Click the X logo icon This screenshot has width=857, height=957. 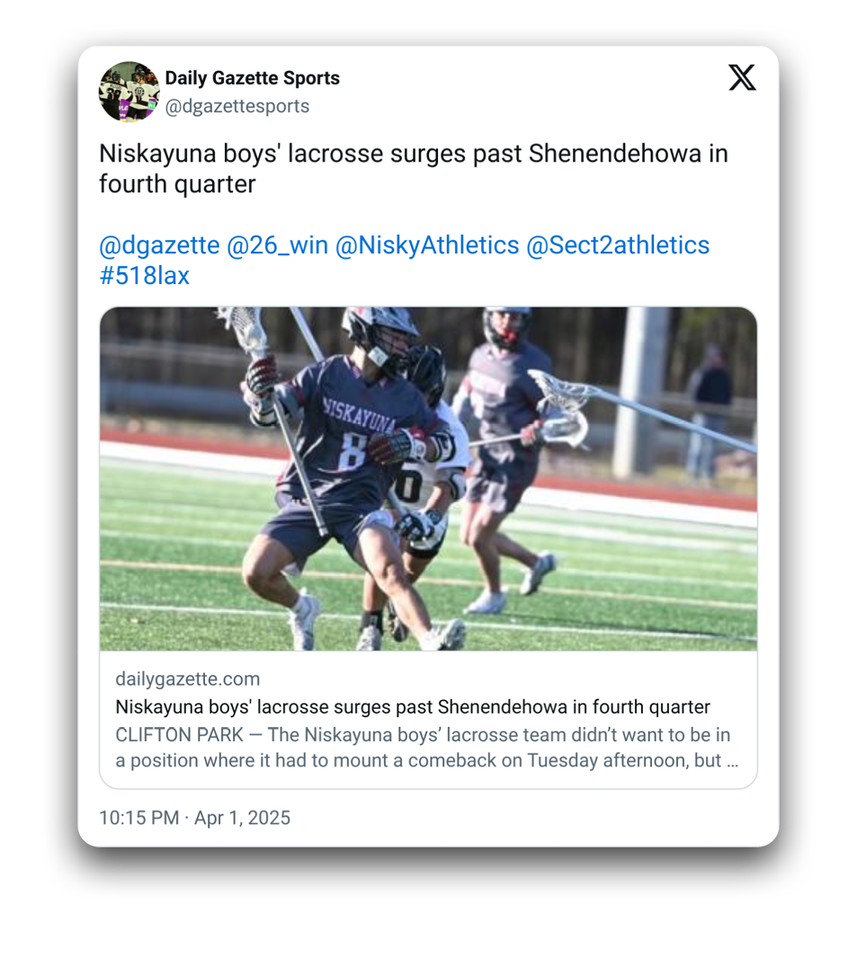point(742,77)
